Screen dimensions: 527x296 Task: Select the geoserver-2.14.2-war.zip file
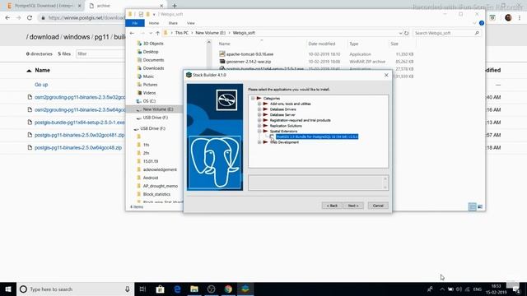[x=249, y=62]
